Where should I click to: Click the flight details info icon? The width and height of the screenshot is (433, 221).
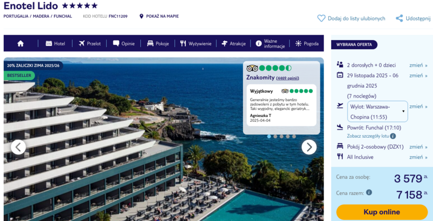(393, 136)
